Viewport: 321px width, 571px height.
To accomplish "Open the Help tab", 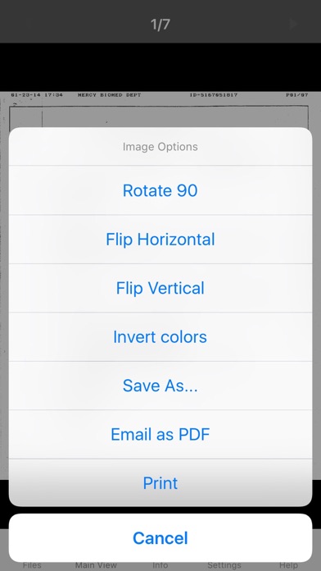I will 288,565.
